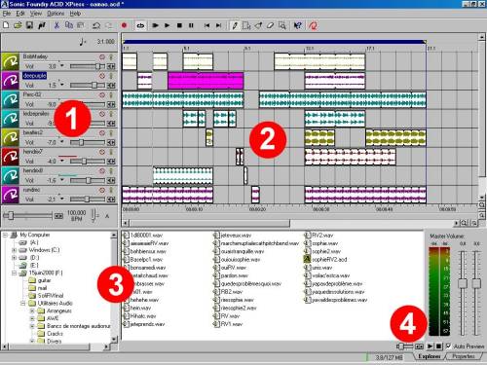Mute the BobMarley track
487x365 pixels.
tap(102, 57)
